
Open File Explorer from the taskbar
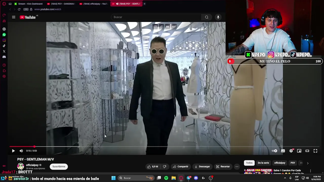pyautogui.click(x=174, y=178)
